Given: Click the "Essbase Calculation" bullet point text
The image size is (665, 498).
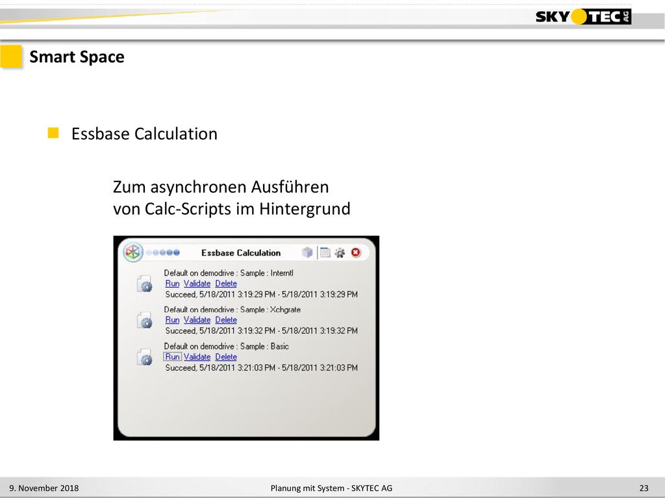Looking at the screenshot, I should (144, 134).
